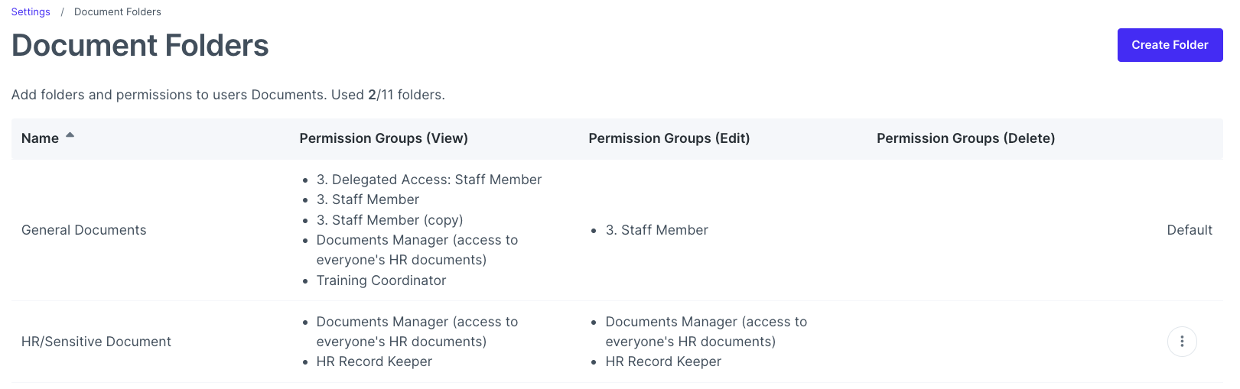Viewport: 1240px width, 389px height.
Task: Select the General Documents folder name
Action: [x=83, y=230]
